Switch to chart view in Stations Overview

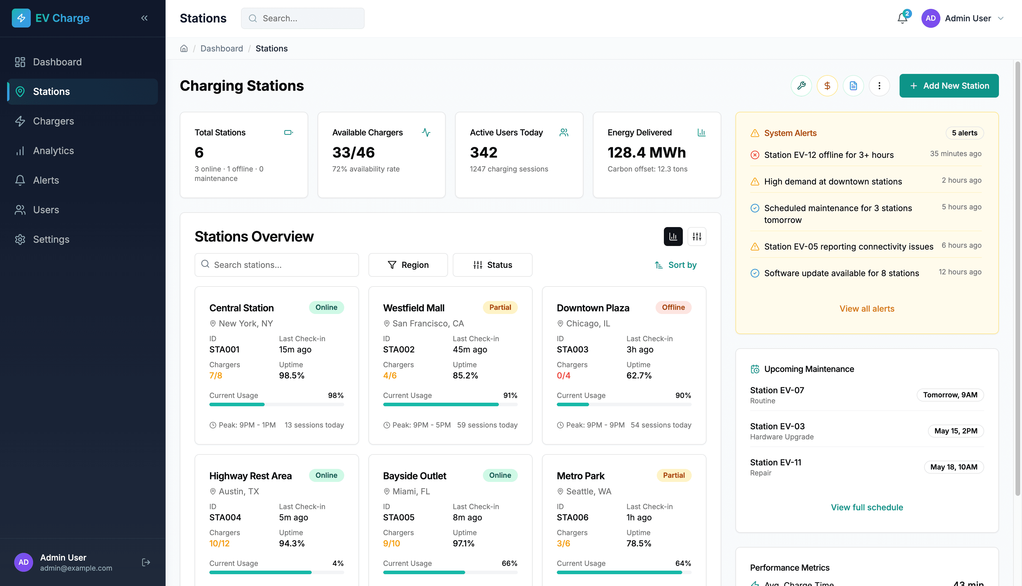(x=673, y=237)
